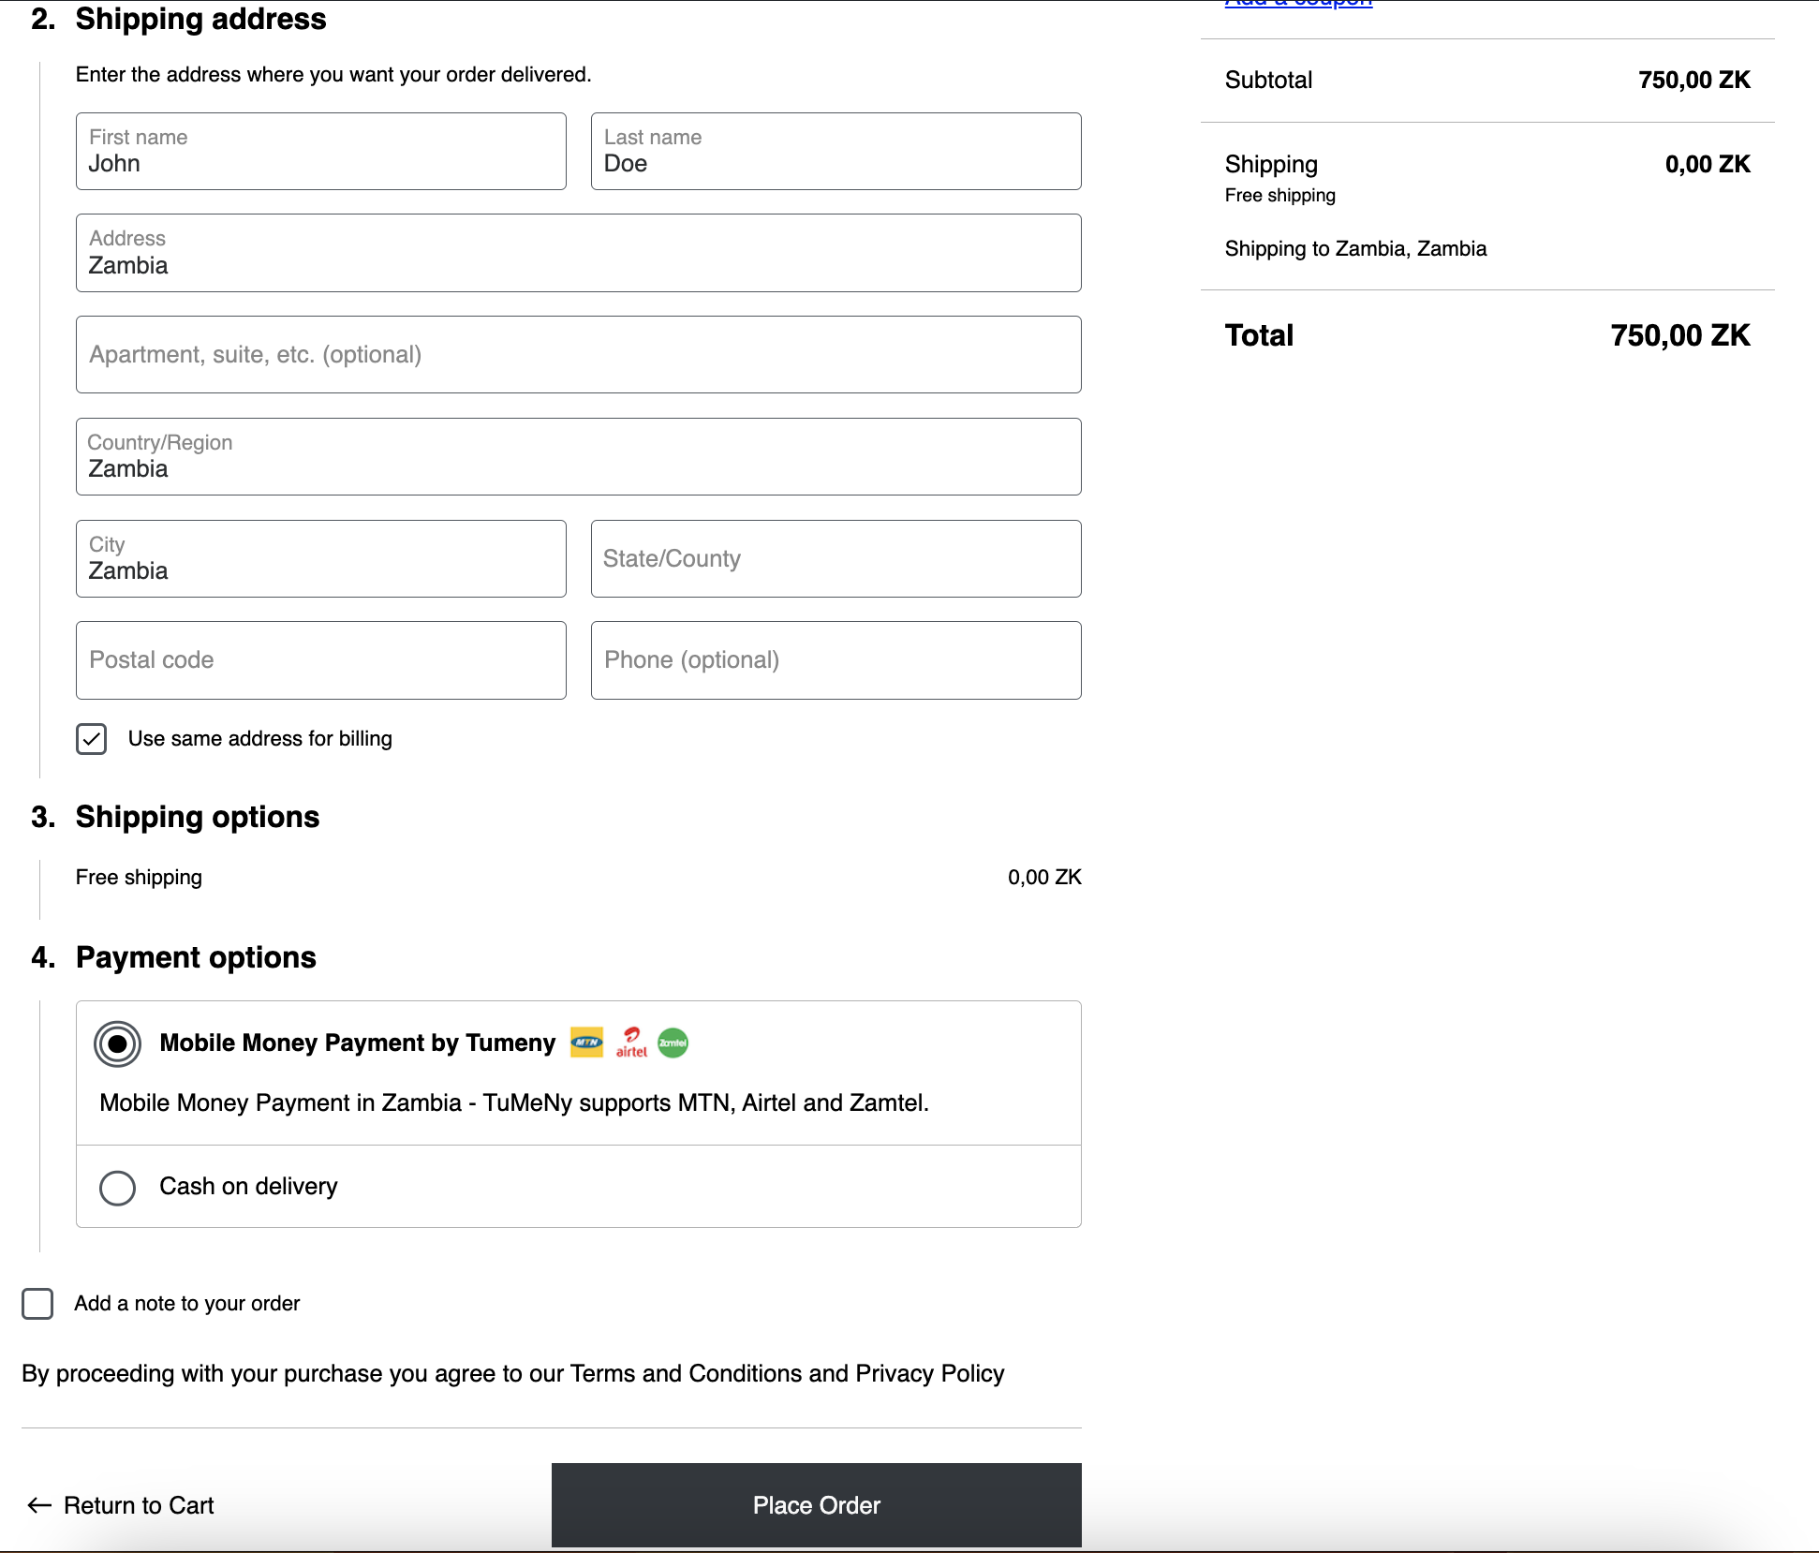
Task: Focus the Apartment, suite, etc. field
Action: coord(579,355)
